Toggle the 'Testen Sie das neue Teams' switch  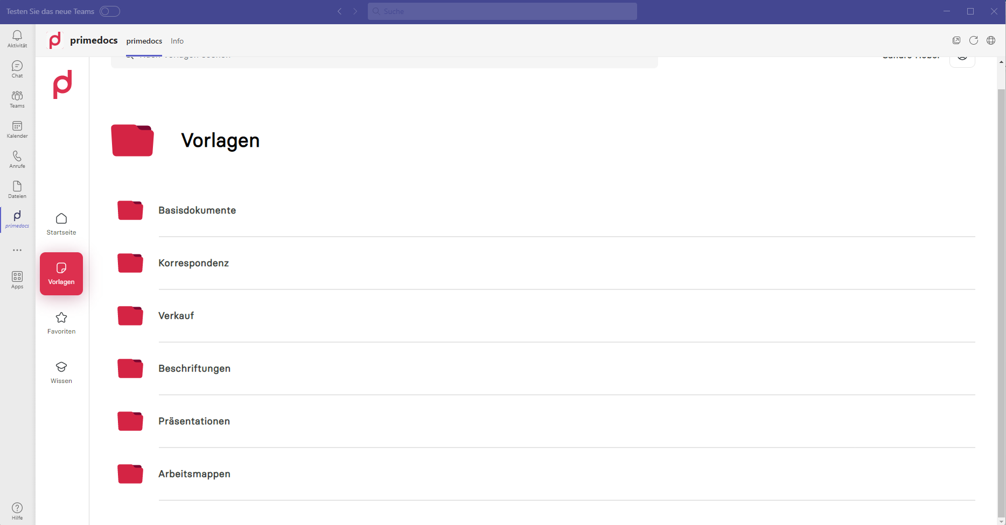(109, 11)
